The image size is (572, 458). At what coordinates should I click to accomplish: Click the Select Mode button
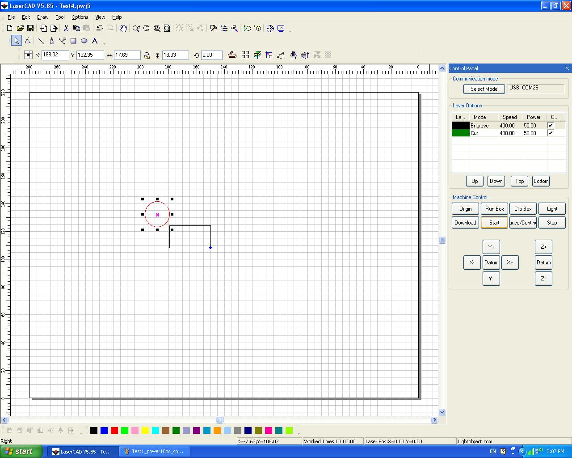(x=484, y=89)
